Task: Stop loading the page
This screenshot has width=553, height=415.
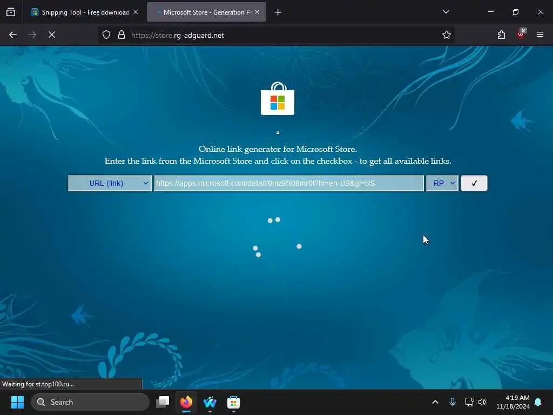Action: tap(52, 35)
